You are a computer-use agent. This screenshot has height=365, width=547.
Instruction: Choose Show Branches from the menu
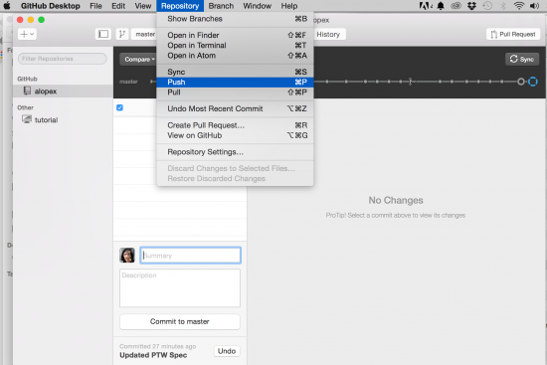point(235,19)
